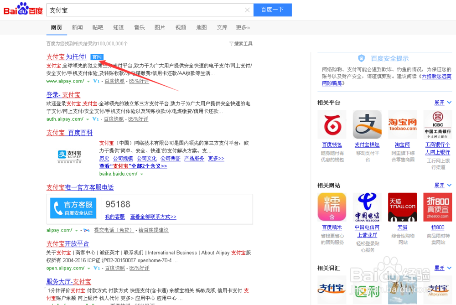
Task: Click 提交电话（免费）link
Action: pos(114,230)
